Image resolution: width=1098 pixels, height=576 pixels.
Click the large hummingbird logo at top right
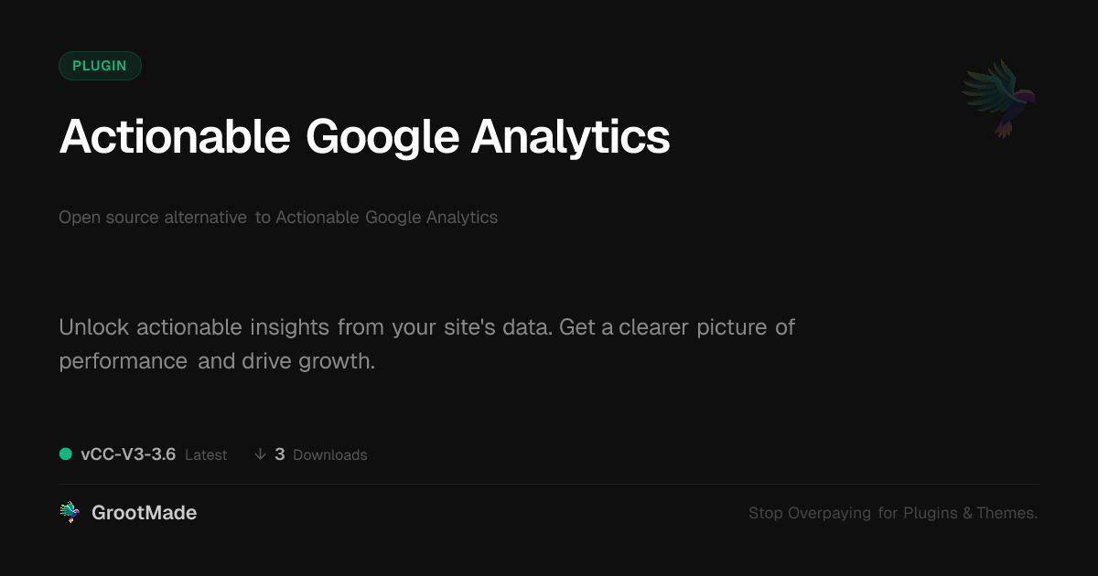pyautogui.click(x=999, y=98)
